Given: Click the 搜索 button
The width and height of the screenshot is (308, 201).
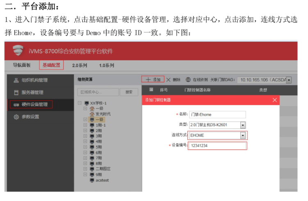Looking at the screenshot, I should point(129,92).
